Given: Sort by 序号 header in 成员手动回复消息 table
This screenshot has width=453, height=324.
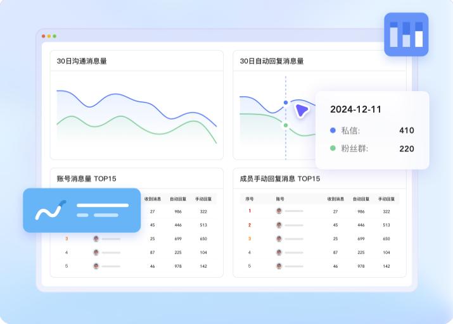Looking at the screenshot, I should [x=250, y=199].
